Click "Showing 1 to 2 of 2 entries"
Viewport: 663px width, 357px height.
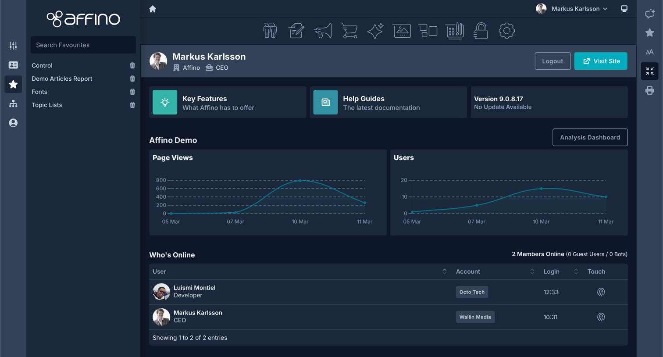click(x=190, y=338)
